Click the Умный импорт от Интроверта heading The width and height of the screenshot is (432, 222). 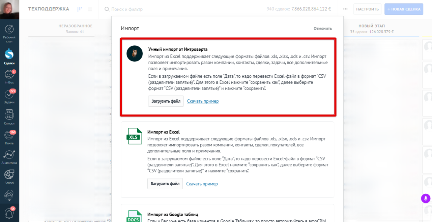[178, 49]
